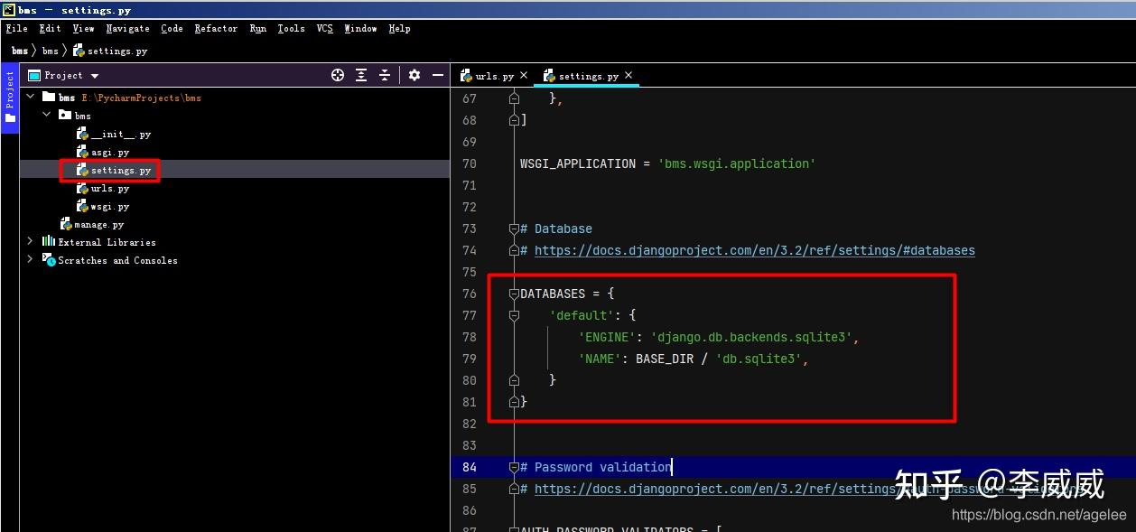1136x532 pixels.
Task: Click the 'db.sqlite3' string on line 79
Action: (759, 359)
